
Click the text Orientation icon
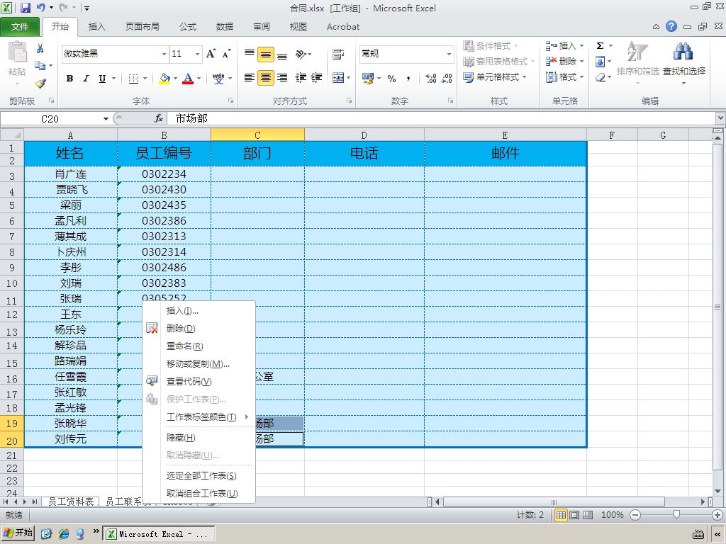pyautogui.click(x=301, y=54)
